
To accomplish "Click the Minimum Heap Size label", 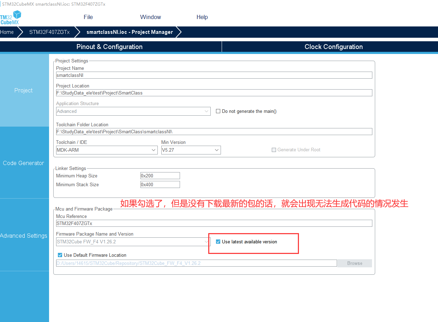I will (77, 176).
